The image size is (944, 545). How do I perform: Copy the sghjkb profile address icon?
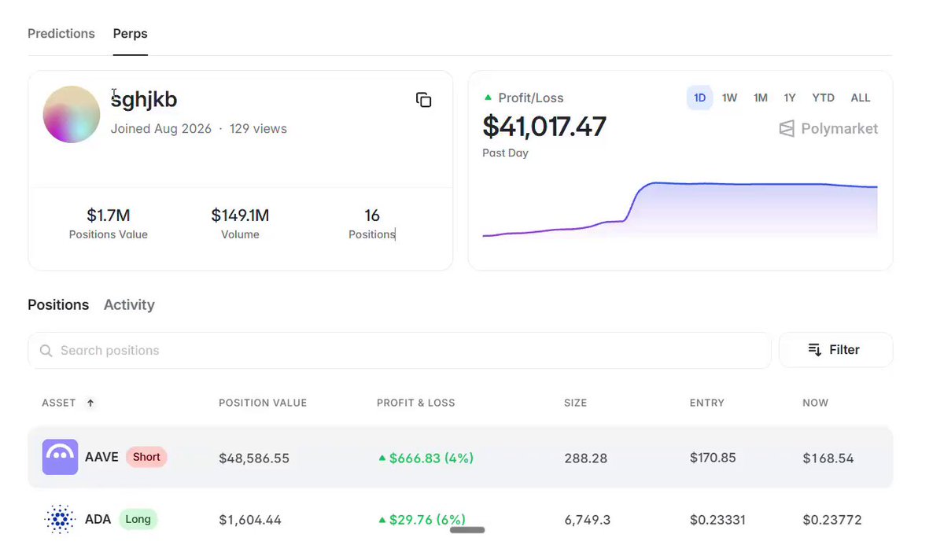[x=423, y=100]
